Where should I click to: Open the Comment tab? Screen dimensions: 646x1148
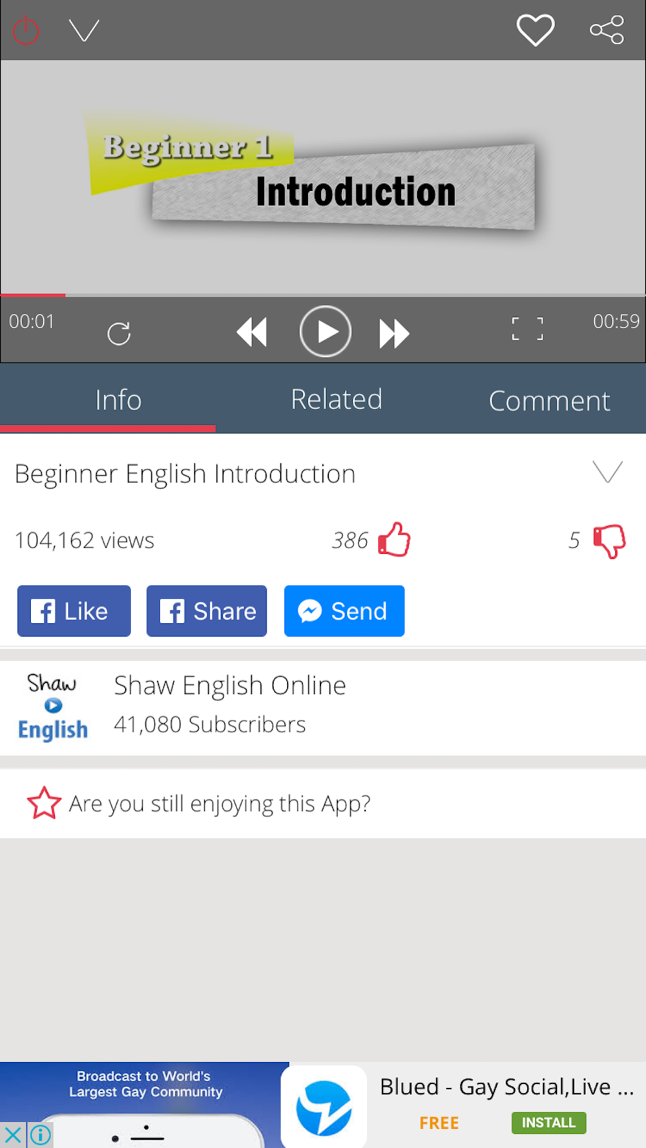tap(549, 400)
